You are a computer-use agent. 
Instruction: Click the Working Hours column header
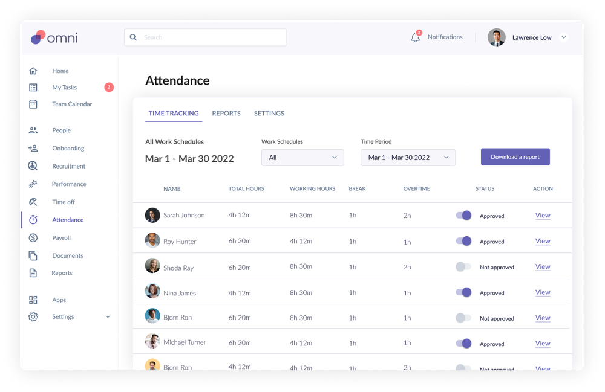(313, 188)
